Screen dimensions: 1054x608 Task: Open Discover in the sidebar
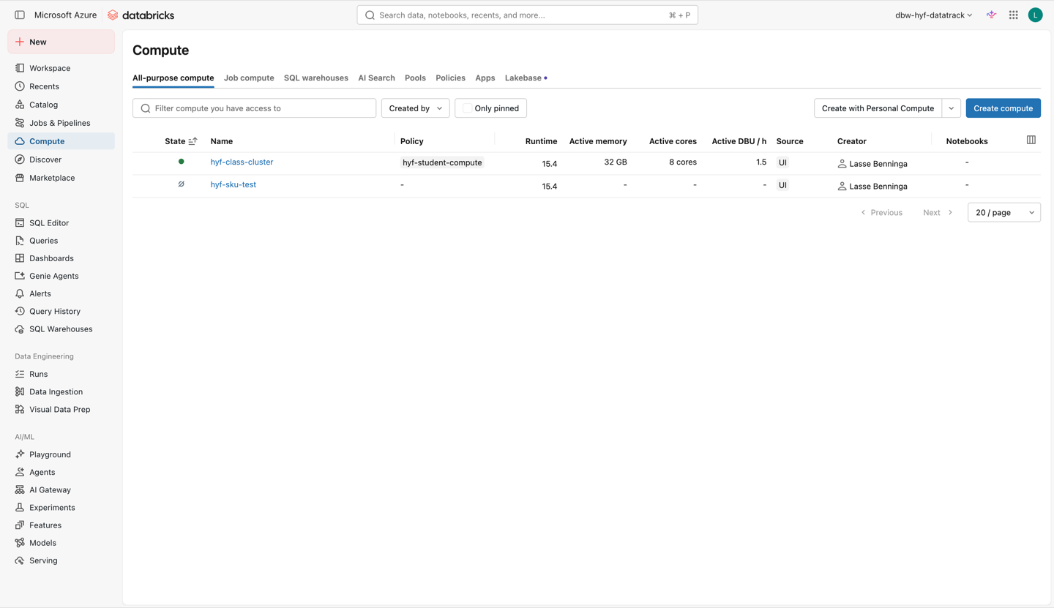click(x=61, y=159)
